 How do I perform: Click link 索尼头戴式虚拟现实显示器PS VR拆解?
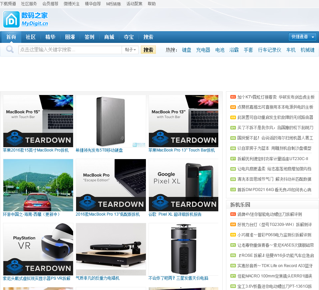pos(37,278)
